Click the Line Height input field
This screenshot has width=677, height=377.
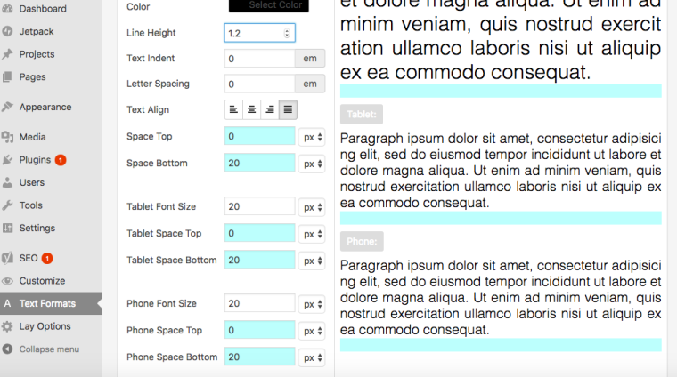254,33
